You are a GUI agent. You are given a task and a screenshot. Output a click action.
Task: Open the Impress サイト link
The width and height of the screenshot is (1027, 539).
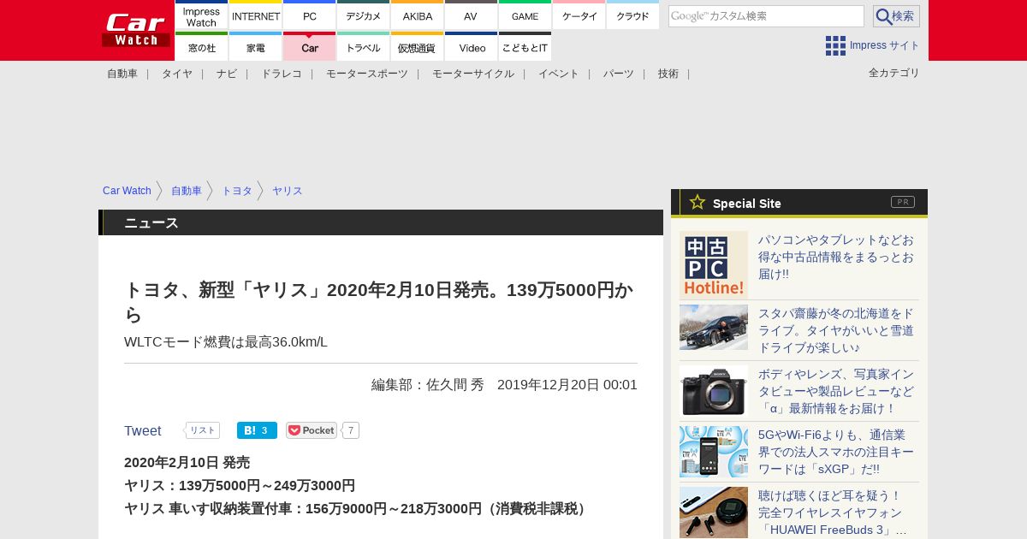(x=884, y=45)
